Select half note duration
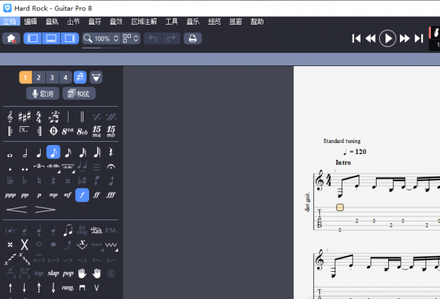The height and width of the screenshot is (299, 440). (x=25, y=153)
